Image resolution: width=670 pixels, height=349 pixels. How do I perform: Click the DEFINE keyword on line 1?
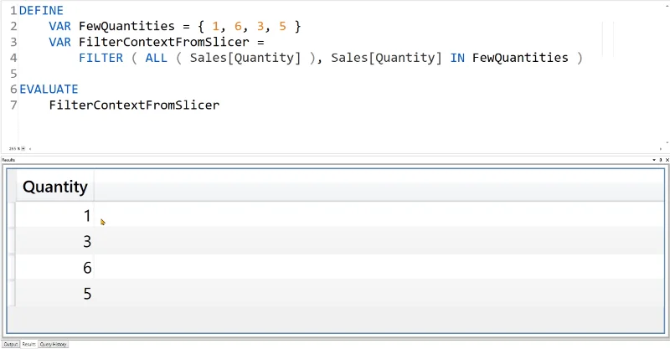pyautogui.click(x=41, y=11)
